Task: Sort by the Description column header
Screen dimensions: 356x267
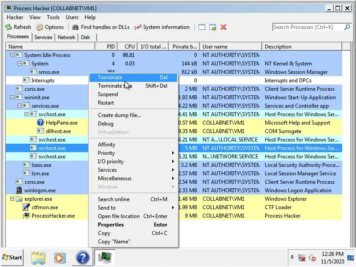Action: point(302,47)
